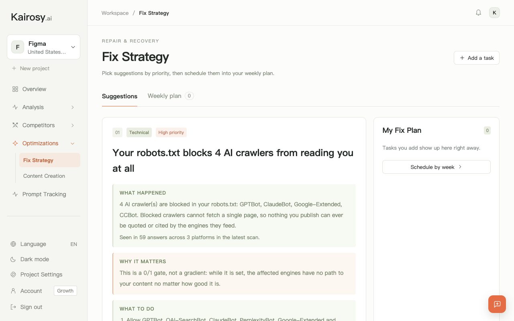This screenshot has height=321, width=514.
Task: Click the Analysis pulse icon
Action: tap(15, 107)
